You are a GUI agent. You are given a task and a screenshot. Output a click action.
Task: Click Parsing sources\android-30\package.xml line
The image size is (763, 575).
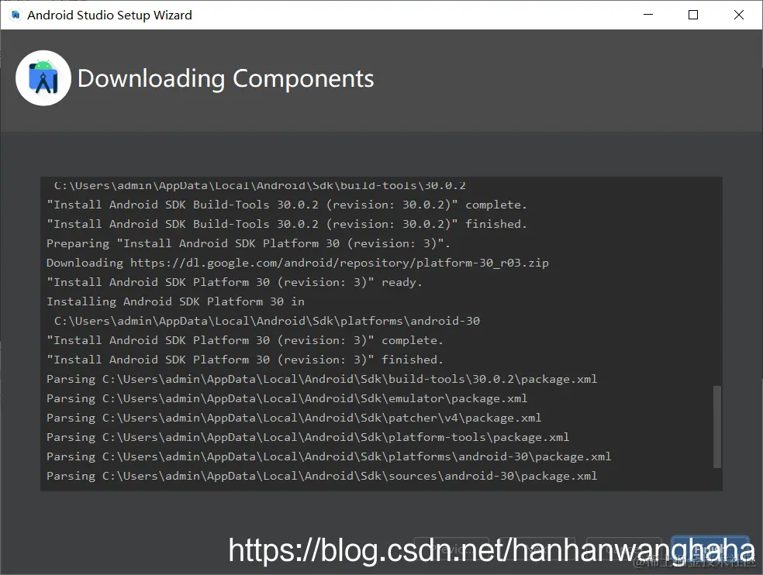tap(322, 477)
